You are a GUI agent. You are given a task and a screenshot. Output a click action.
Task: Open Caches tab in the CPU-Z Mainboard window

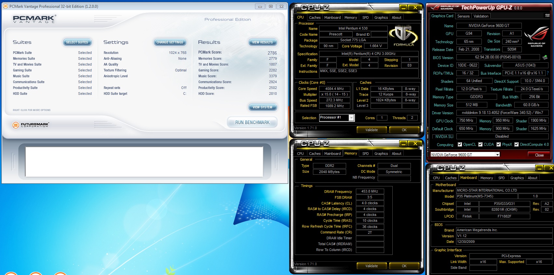click(451, 178)
